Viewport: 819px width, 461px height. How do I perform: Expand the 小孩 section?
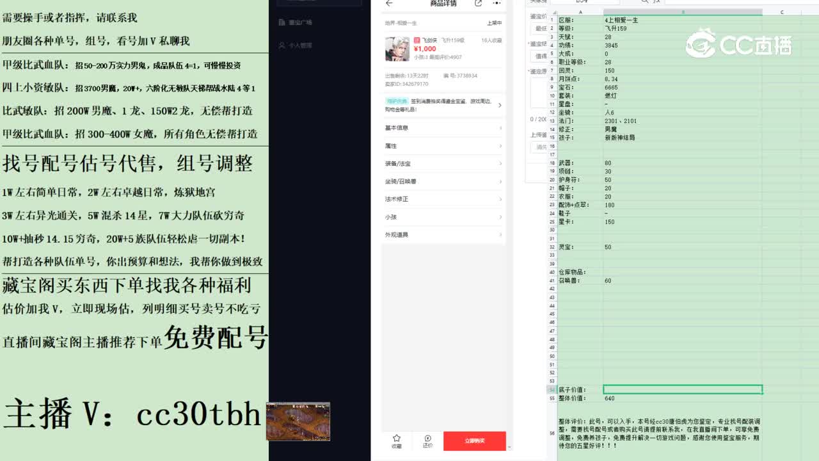click(x=443, y=217)
